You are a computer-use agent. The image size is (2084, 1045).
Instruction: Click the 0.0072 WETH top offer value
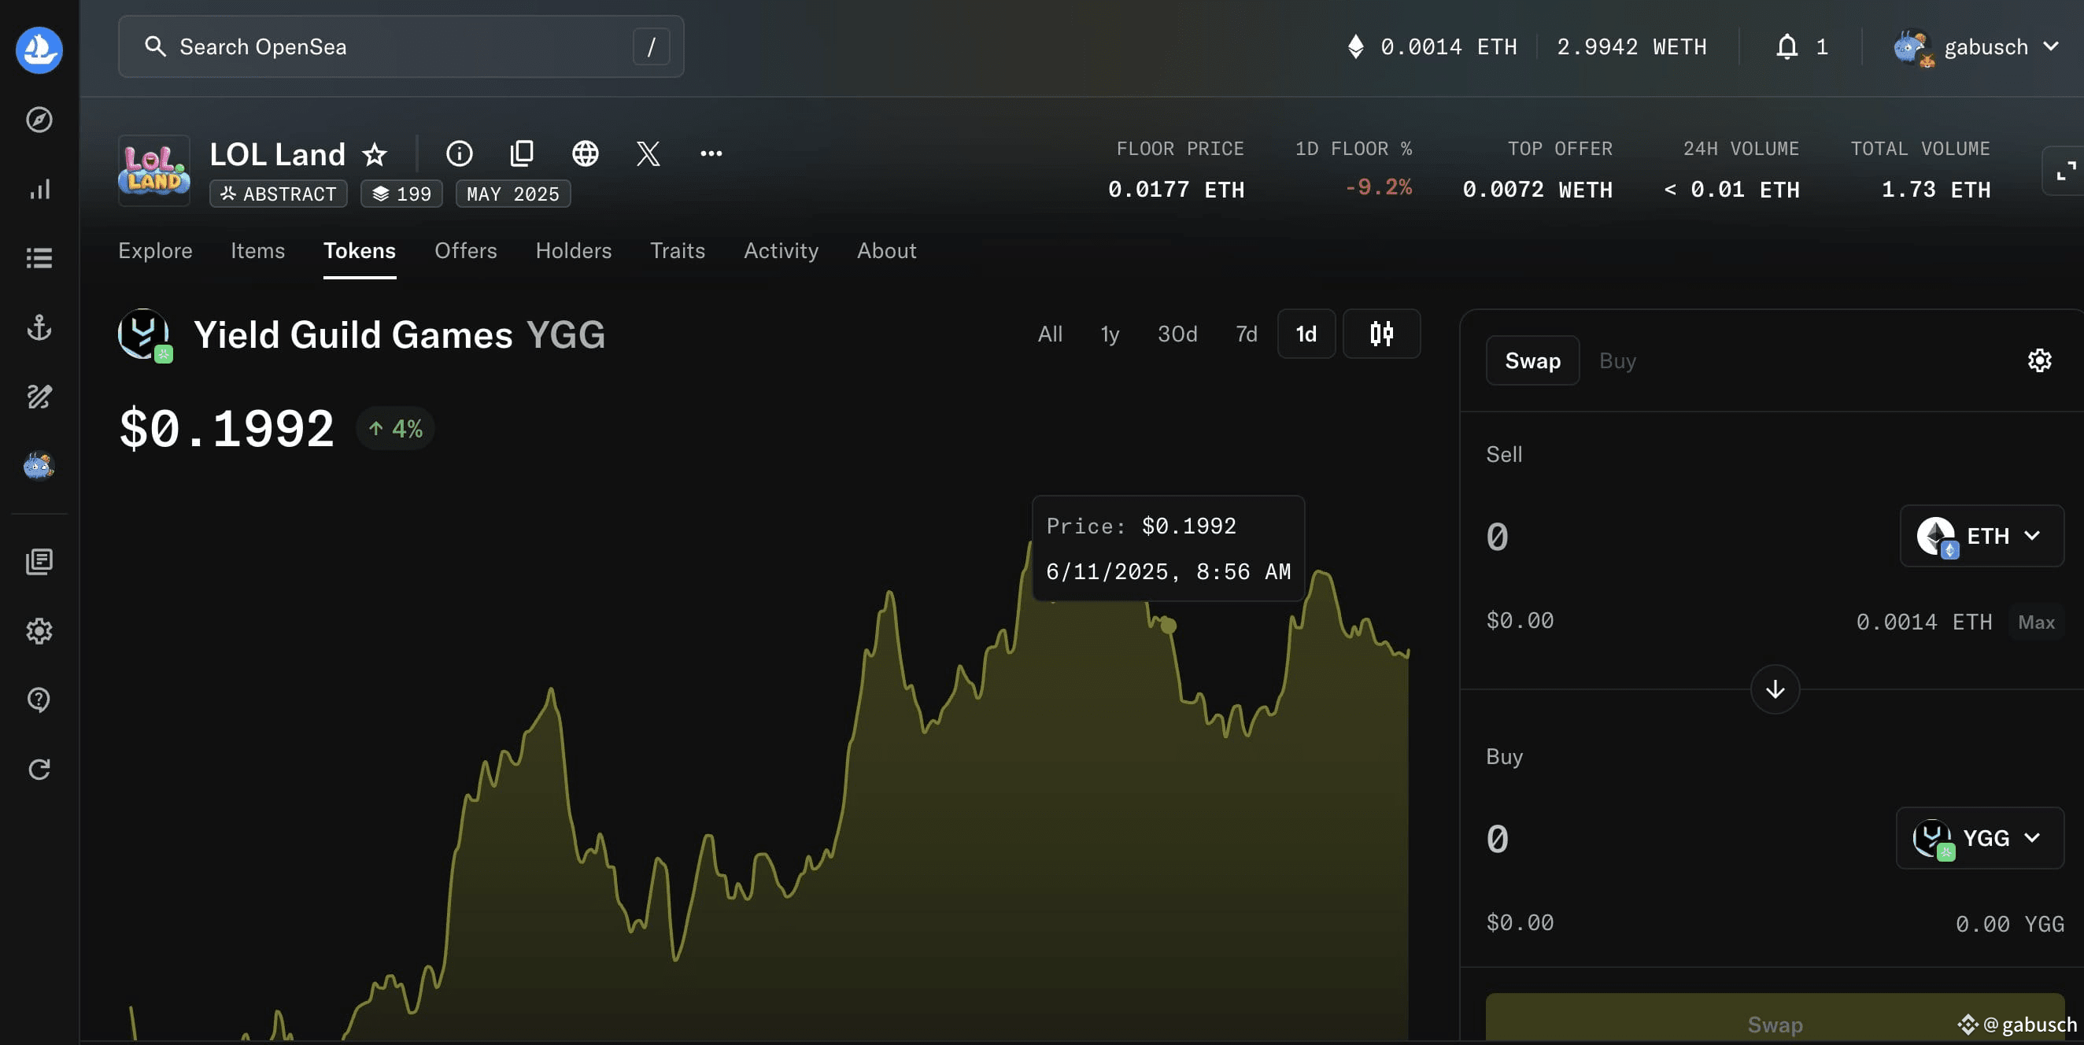point(1537,190)
